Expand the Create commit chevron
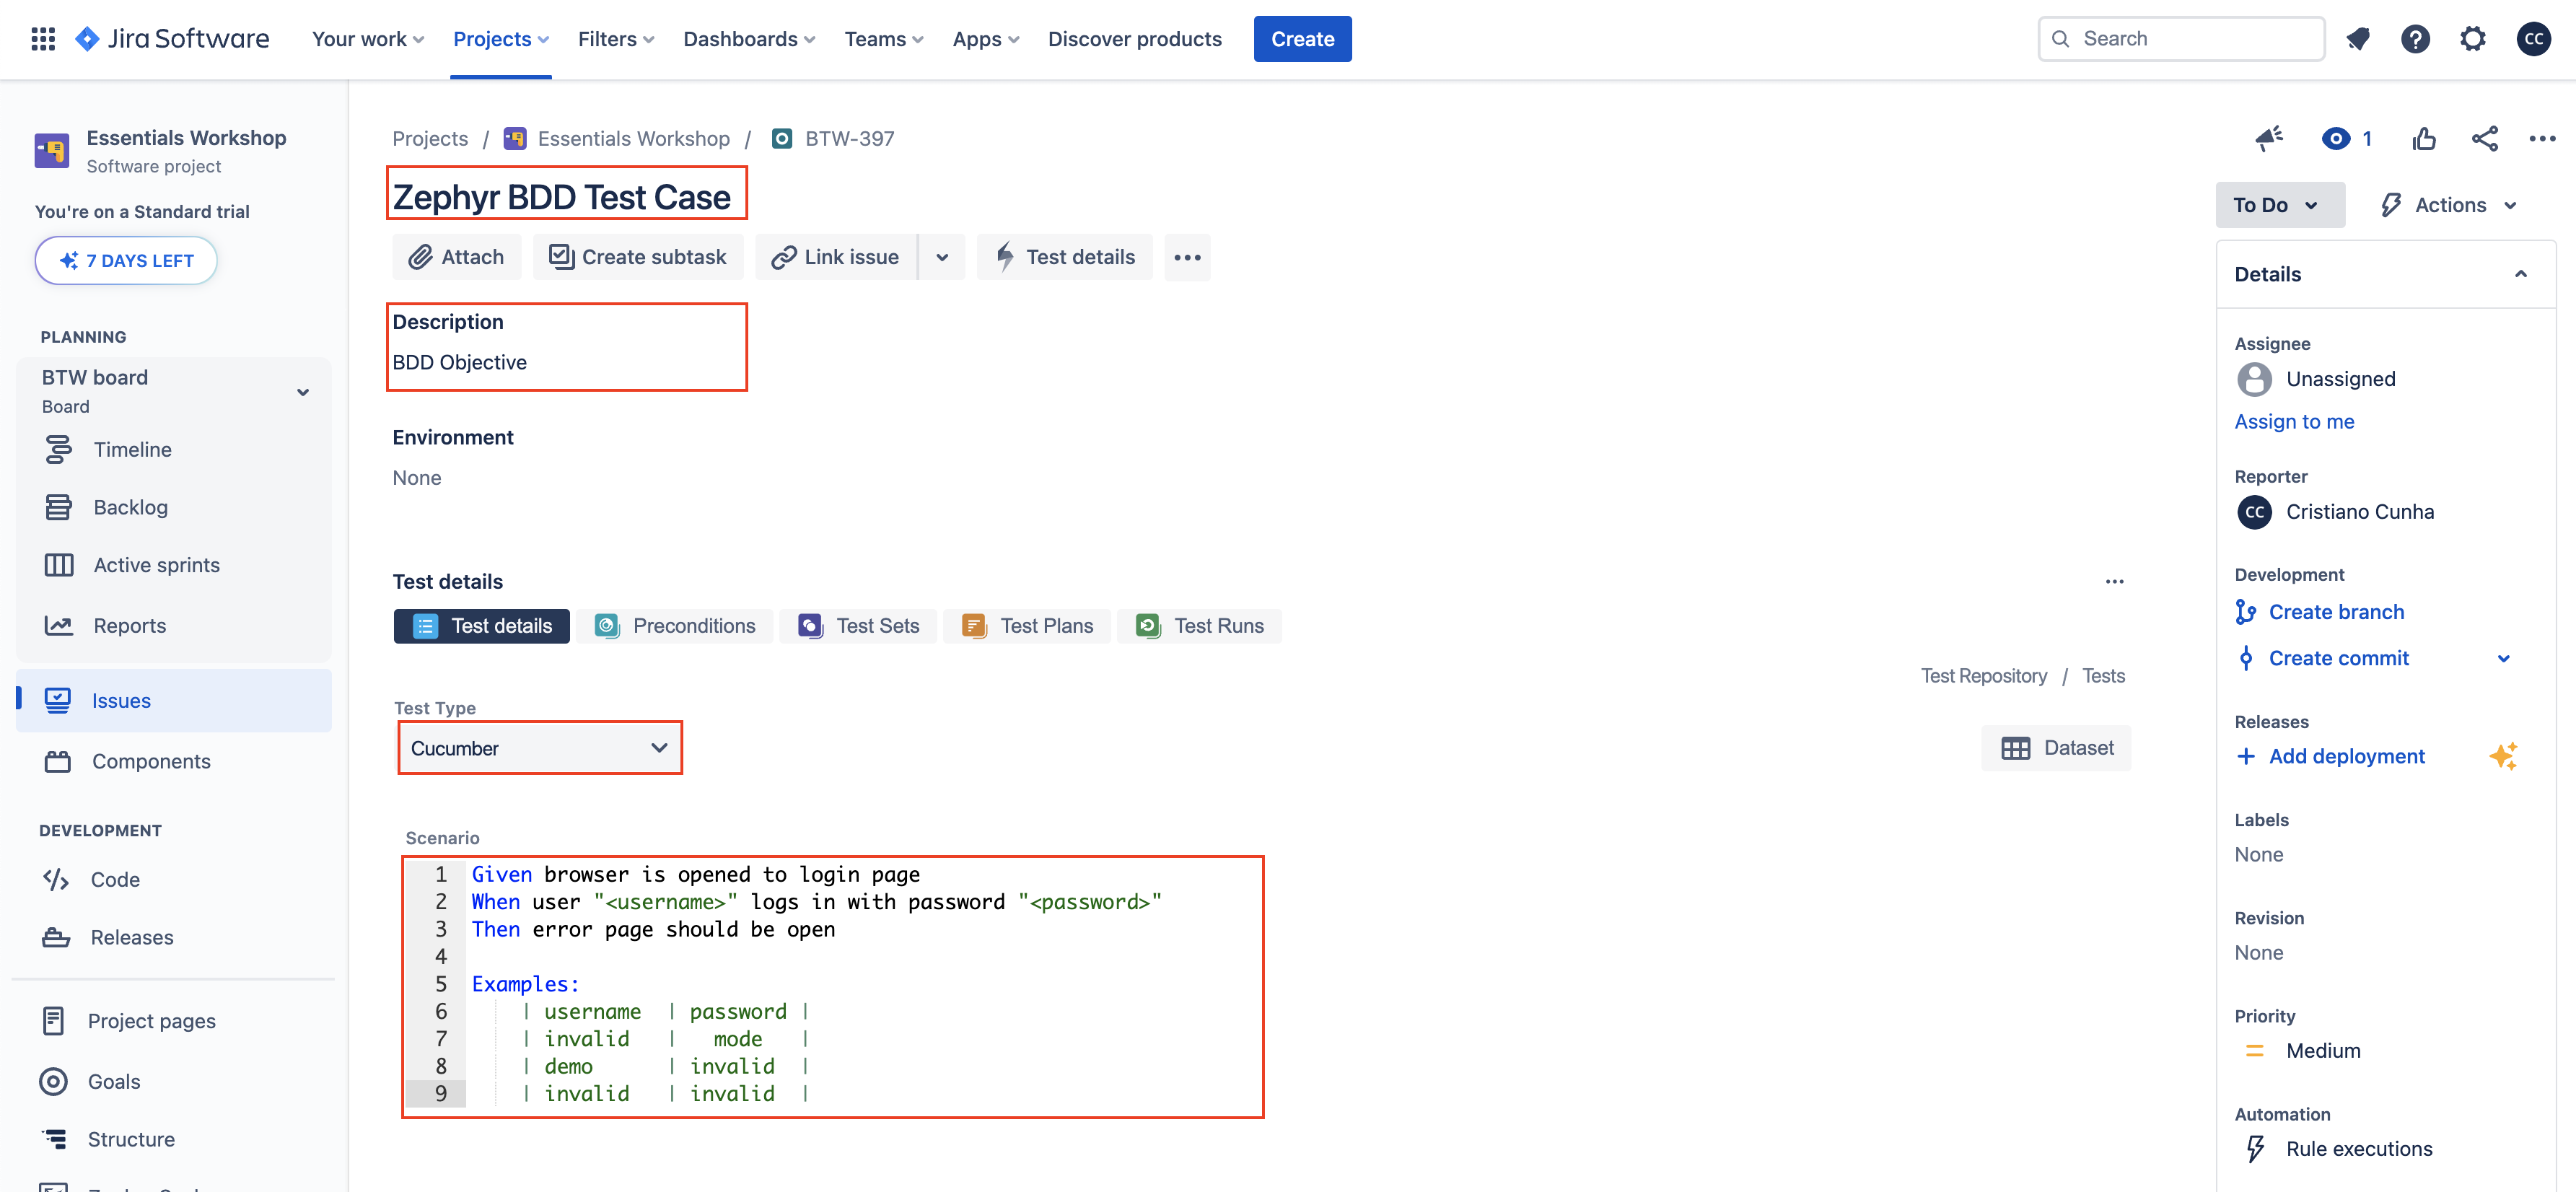Image resolution: width=2576 pixels, height=1192 pixels. click(x=2503, y=659)
